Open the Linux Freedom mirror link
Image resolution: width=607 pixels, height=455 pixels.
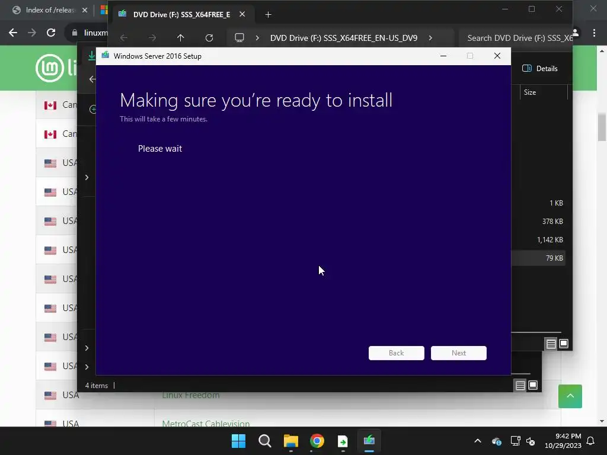[190, 395]
